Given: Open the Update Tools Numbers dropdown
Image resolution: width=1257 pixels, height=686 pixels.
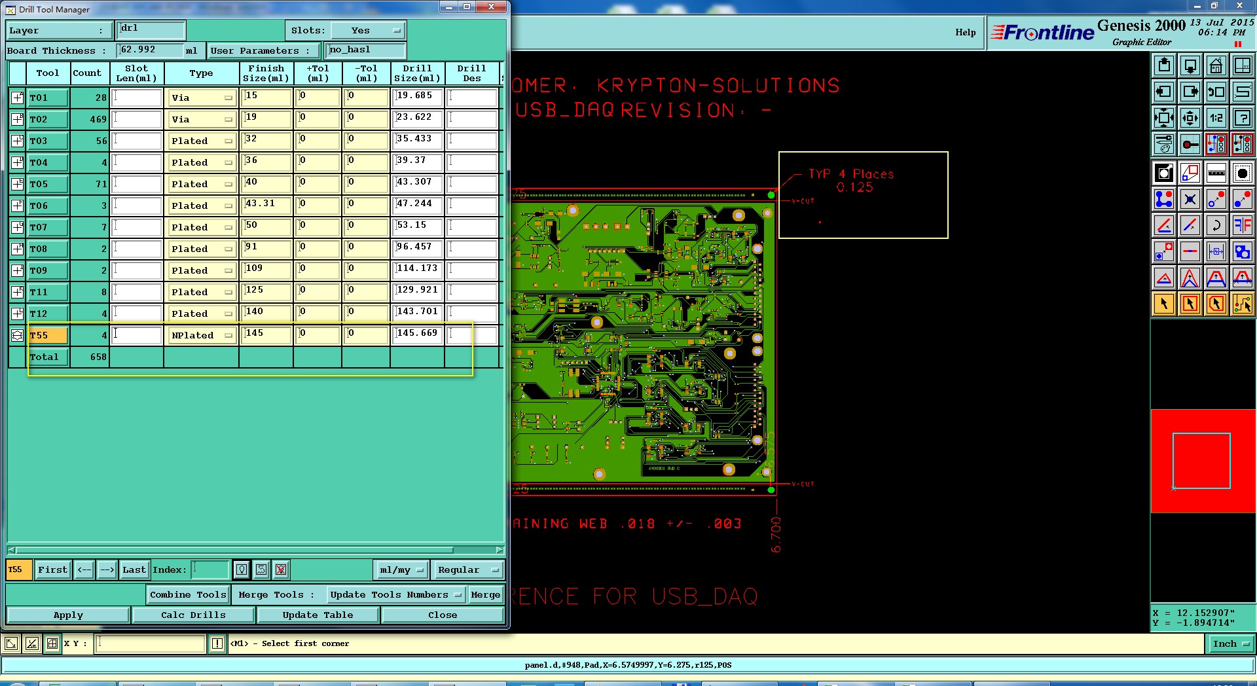Looking at the screenshot, I should coord(395,594).
